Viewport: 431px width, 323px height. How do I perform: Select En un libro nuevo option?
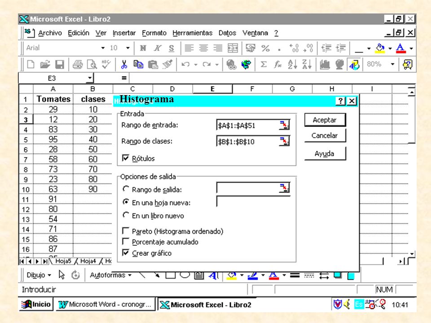pyautogui.click(x=126, y=215)
